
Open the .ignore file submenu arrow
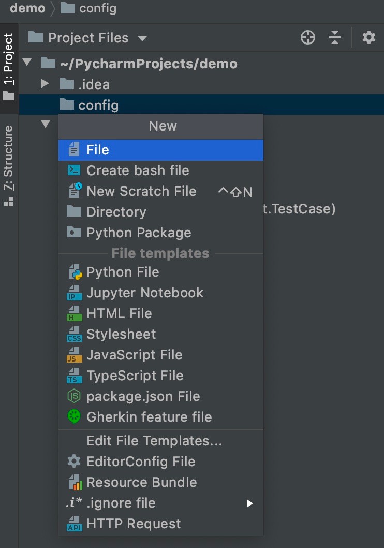click(249, 503)
